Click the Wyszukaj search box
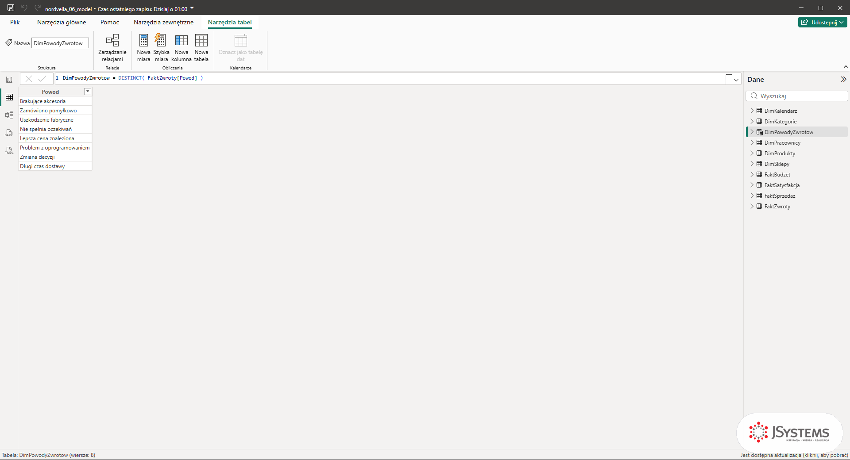Screen dimensions: 850x460 797,96
